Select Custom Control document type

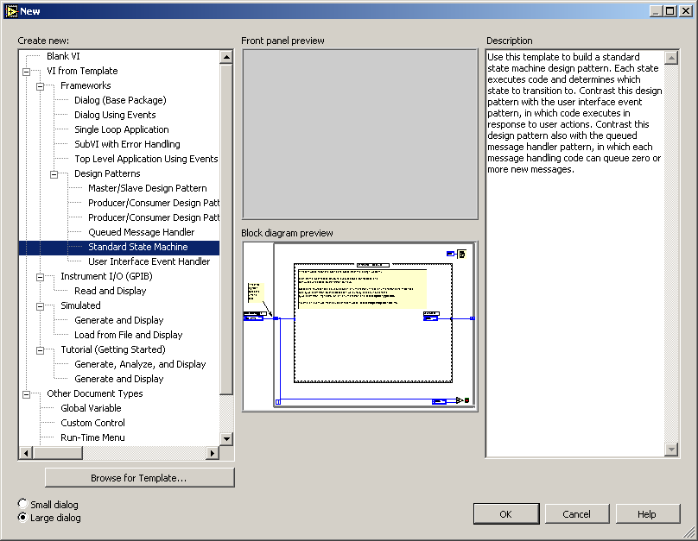click(x=92, y=423)
